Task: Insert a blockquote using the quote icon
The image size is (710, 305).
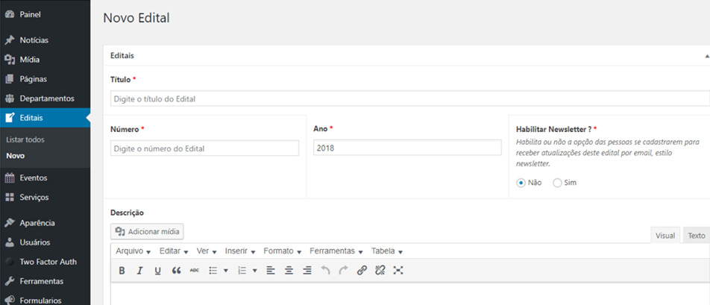Action: point(177,271)
